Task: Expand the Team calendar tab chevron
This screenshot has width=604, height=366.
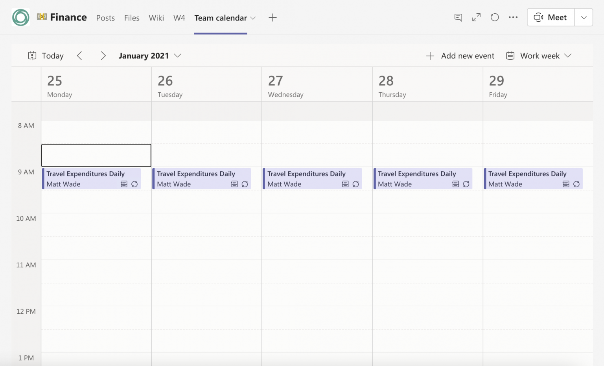Action: tap(253, 18)
